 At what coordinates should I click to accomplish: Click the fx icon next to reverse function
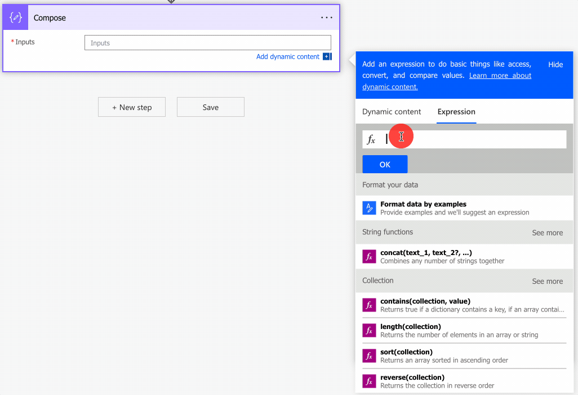pyautogui.click(x=369, y=381)
